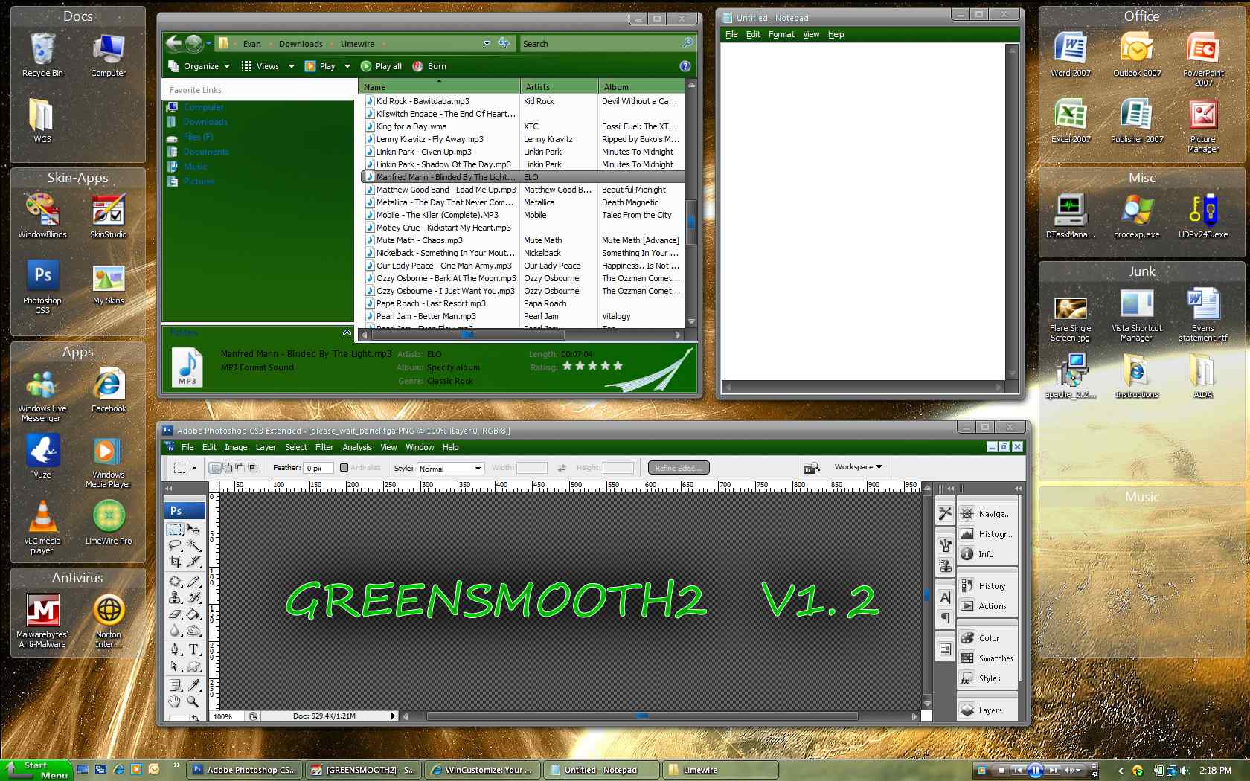Select the History Brush tool

point(193,597)
